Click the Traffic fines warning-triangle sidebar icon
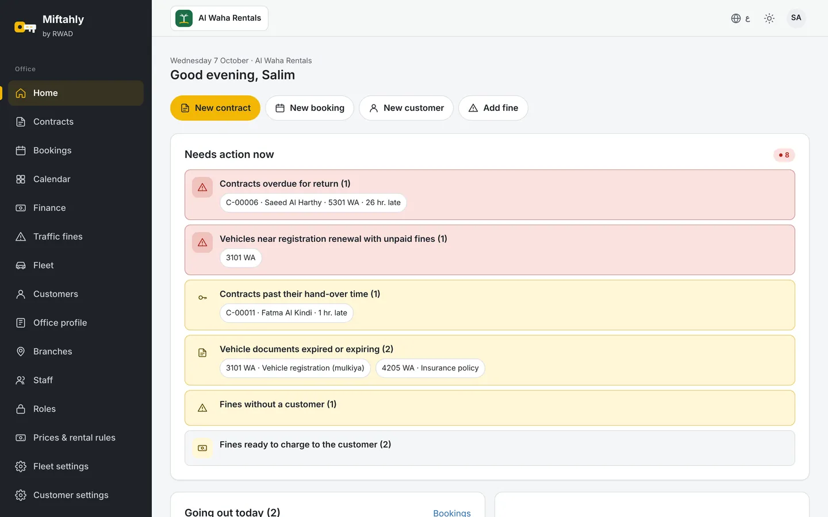This screenshot has width=828, height=517. 21,237
